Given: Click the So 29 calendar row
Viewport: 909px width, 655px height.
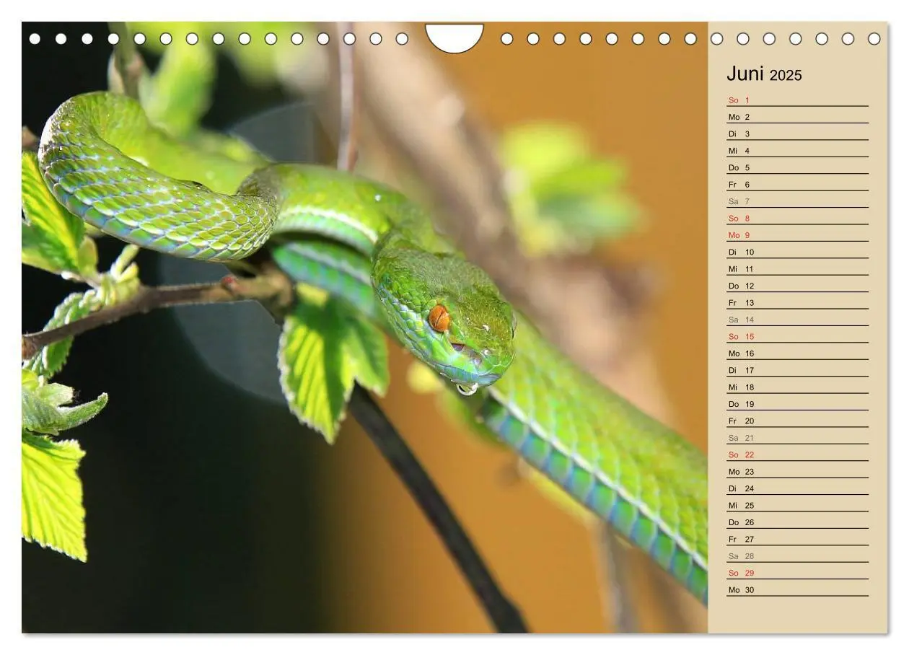Looking at the screenshot, I should (x=797, y=573).
